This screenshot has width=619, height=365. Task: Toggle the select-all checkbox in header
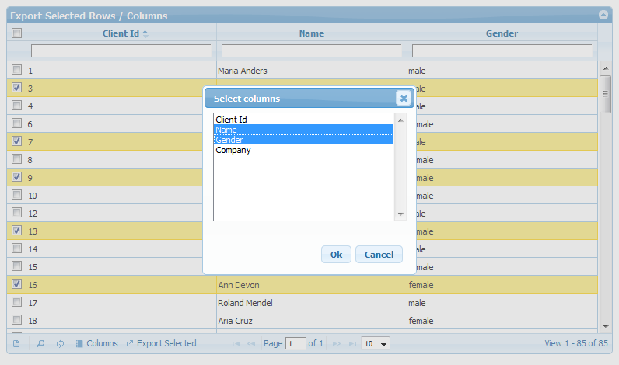pyautogui.click(x=16, y=33)
